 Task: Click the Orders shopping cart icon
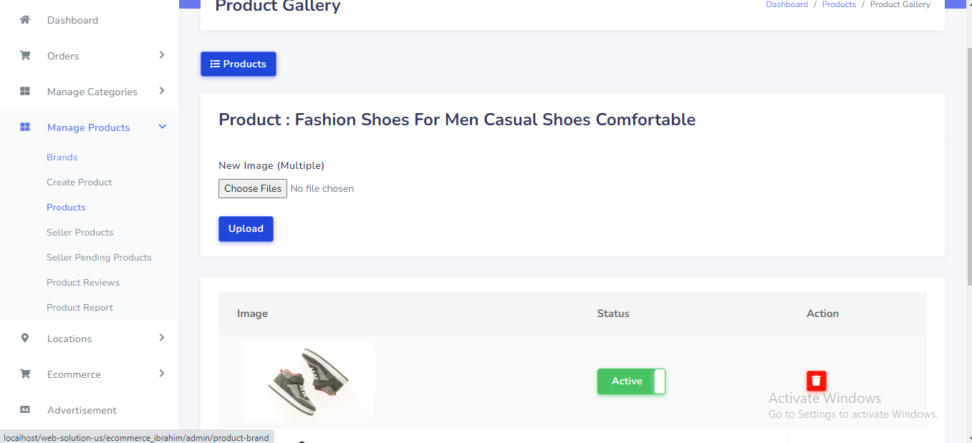coord(25,56)
